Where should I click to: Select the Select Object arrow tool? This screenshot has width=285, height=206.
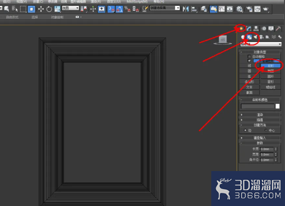(x=6, y=9)
